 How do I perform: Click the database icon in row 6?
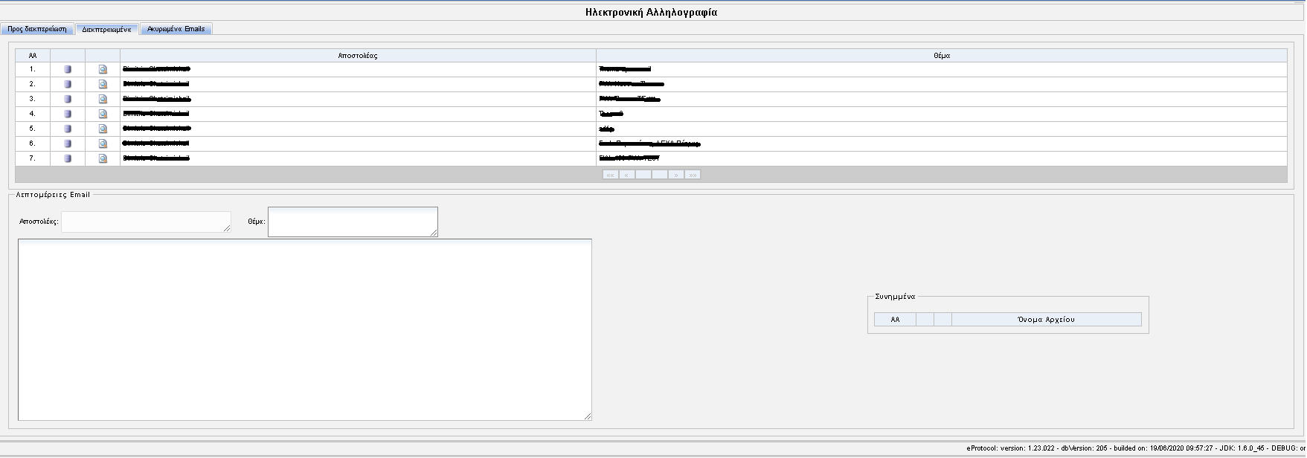tap(68, 143)
